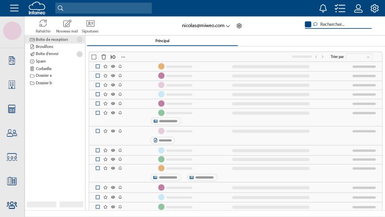Open the calendar icon in left sidebar
The width and height of the screenshot is (385, 217).
pos(12,109)
